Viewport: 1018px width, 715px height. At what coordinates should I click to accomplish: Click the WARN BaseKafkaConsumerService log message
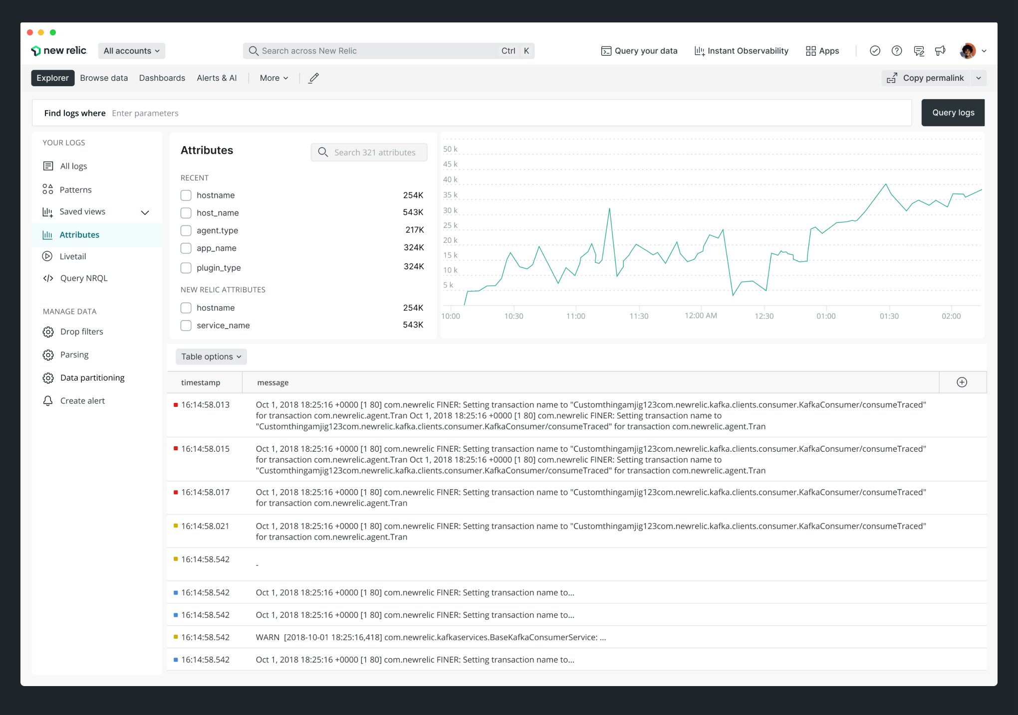[431, 637]
